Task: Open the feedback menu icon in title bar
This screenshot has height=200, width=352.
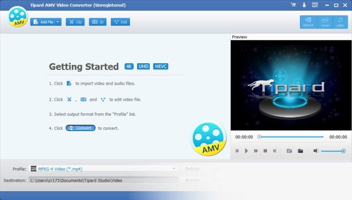Action: click(x=315, y=5)
